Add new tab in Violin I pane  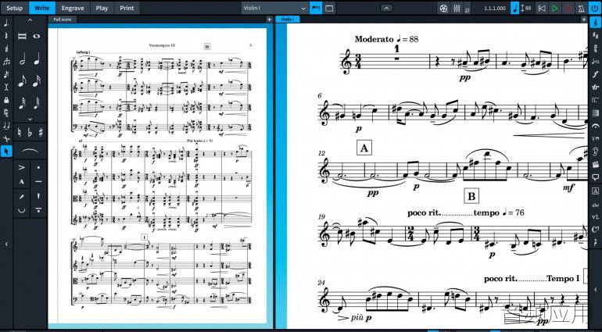[x=584, y=20]
